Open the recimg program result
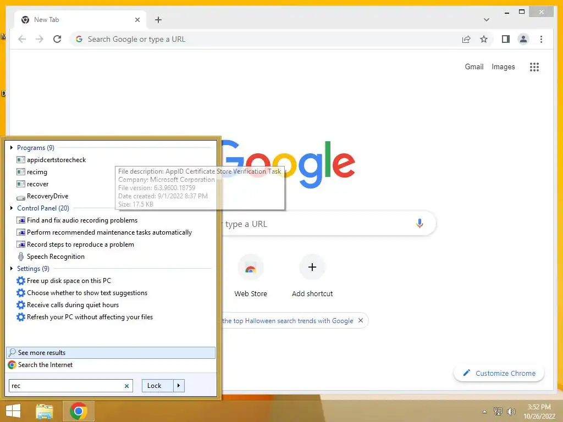Viewport: 563px width, 422px height. click(x=32, y=172)
